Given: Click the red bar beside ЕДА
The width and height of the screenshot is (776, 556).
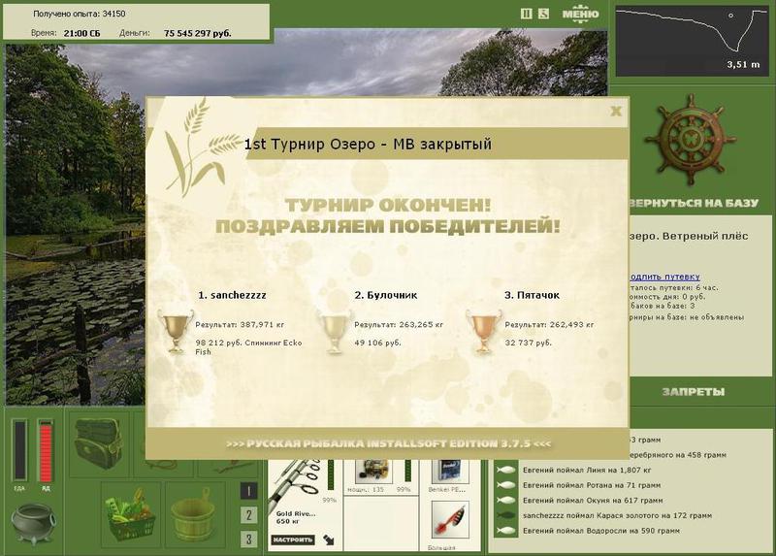Looking at the screenshot, I should (46, 450).
